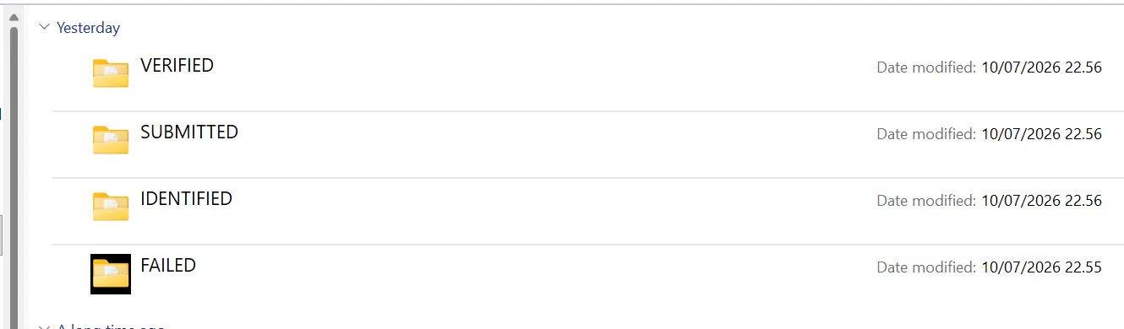Click the Yesterday group header label
The width and height of the screenshot is (1124, 329).
tap(88, 28)
